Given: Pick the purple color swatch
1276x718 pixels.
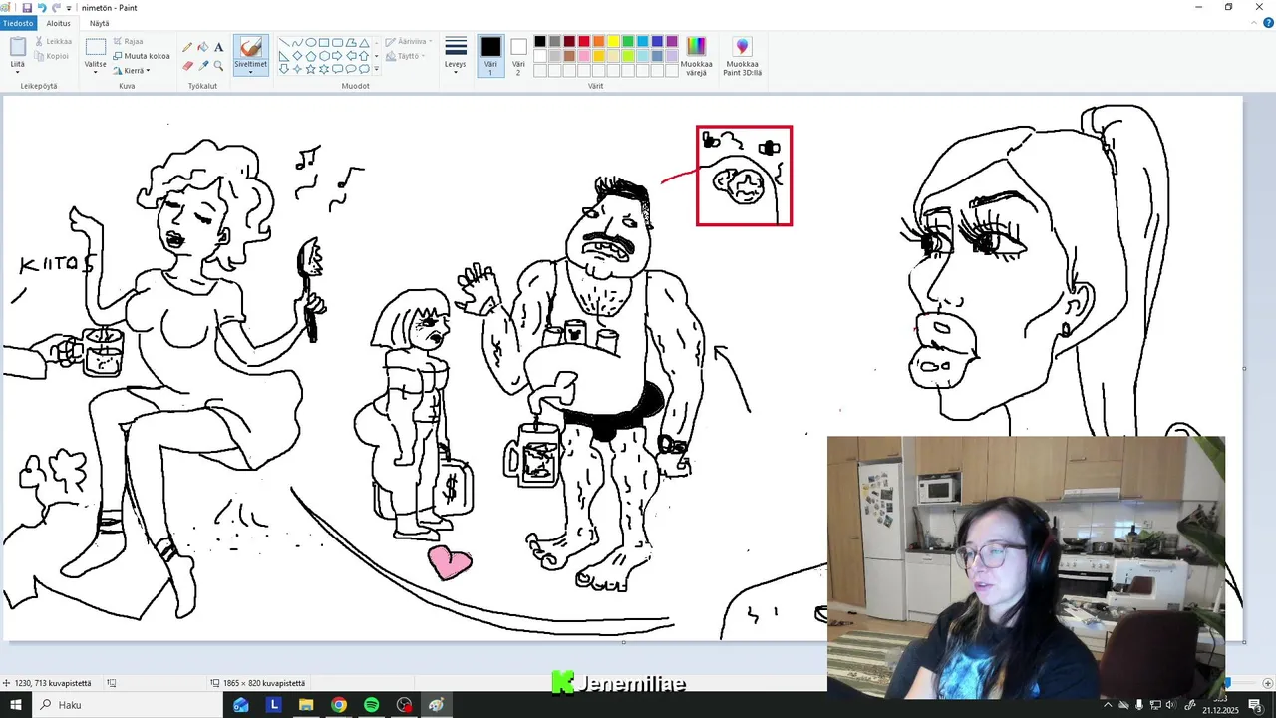Looking at the screenshot, I should pos(672,42).
